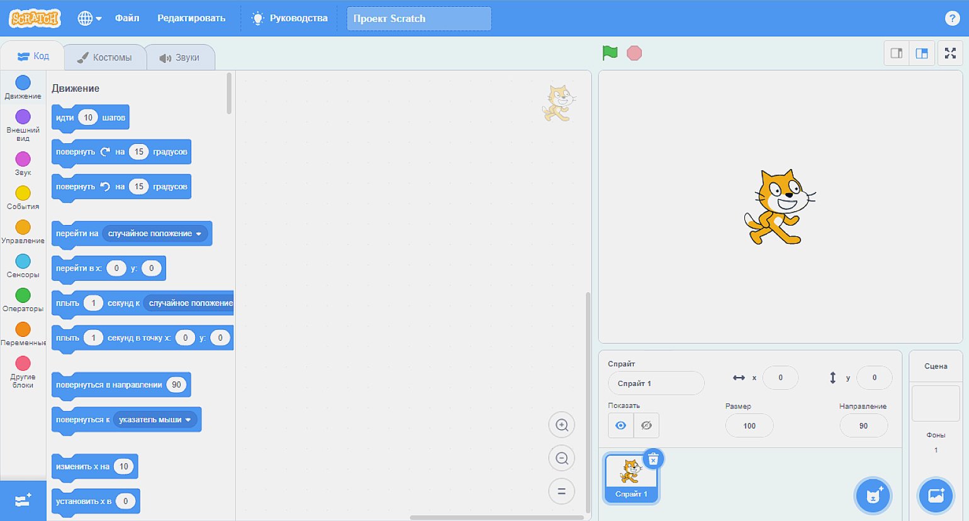Open the choose backdrop button

click(936, 496)
